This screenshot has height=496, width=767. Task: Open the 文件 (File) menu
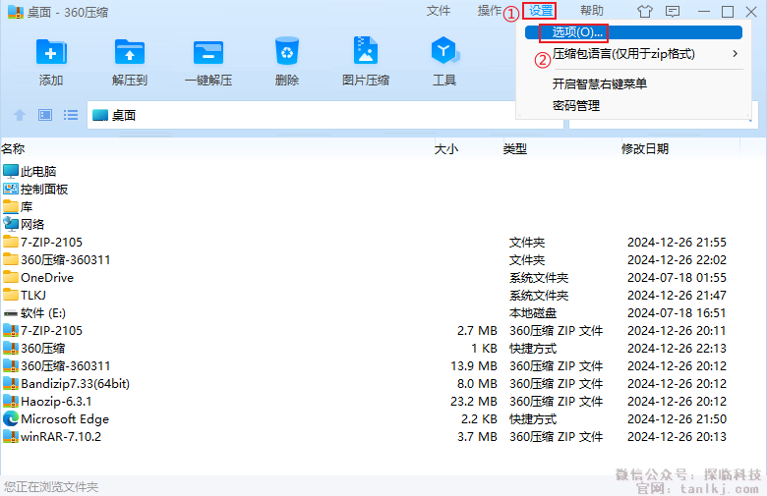click(x=439, y=11)
